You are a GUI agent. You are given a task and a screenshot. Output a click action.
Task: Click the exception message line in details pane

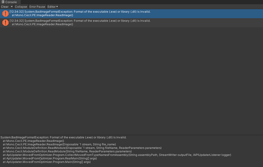64,137
